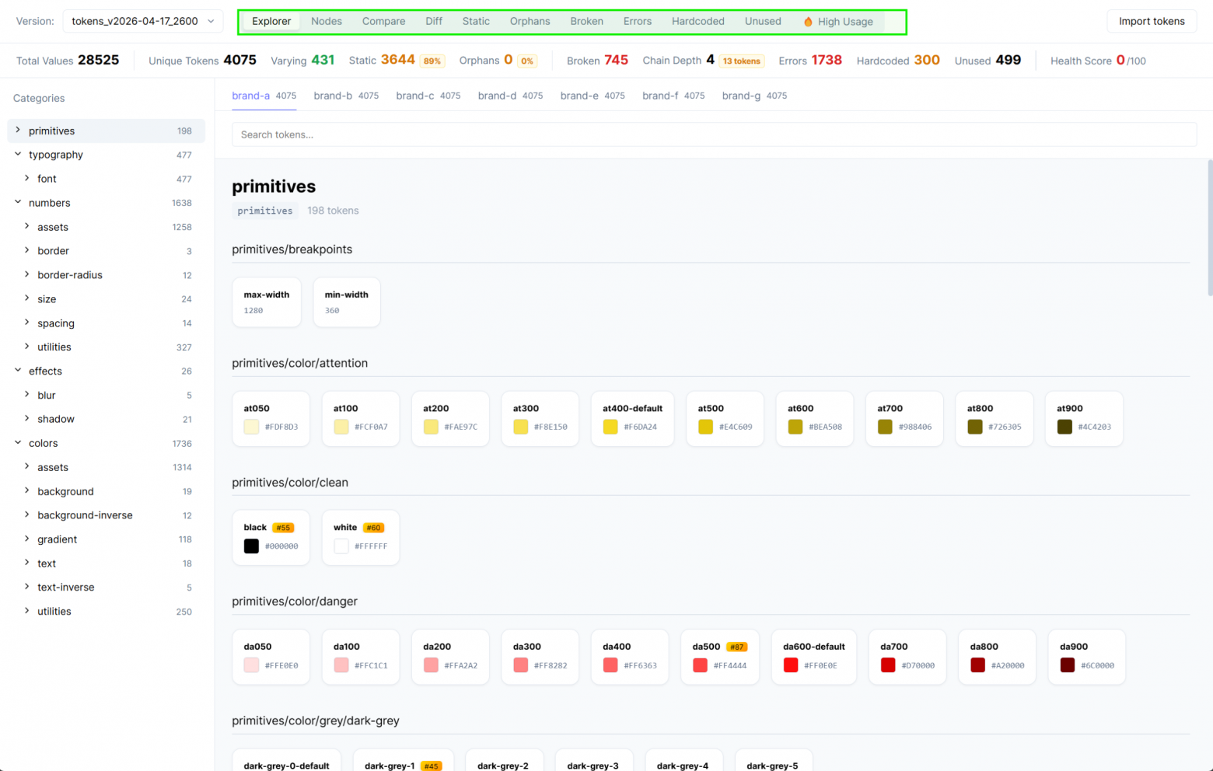Screen dimensions: 1213x771
Task: Click the 89% static percentage badge
Action: point(432,61)
